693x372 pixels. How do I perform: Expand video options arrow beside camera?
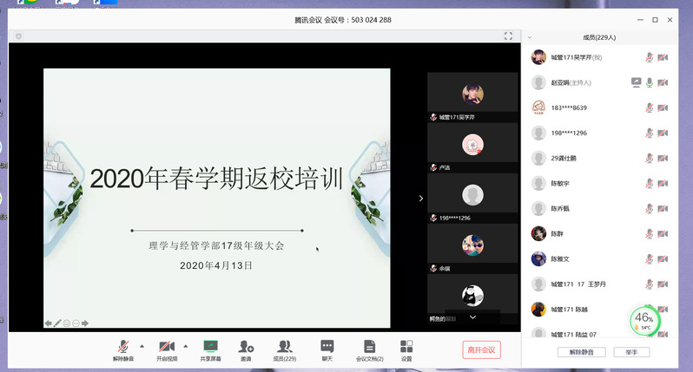[184, 345]
